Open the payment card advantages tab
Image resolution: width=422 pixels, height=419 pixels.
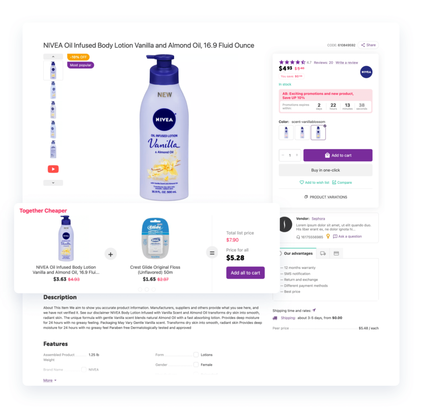pyautogui.click(x=336, y=253)
